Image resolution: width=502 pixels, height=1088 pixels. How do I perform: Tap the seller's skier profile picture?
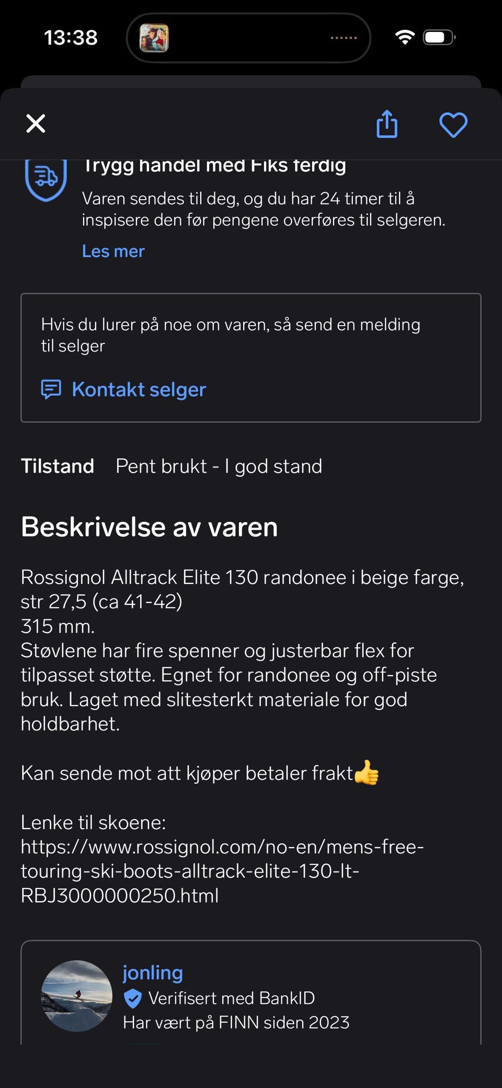point(76,995)
